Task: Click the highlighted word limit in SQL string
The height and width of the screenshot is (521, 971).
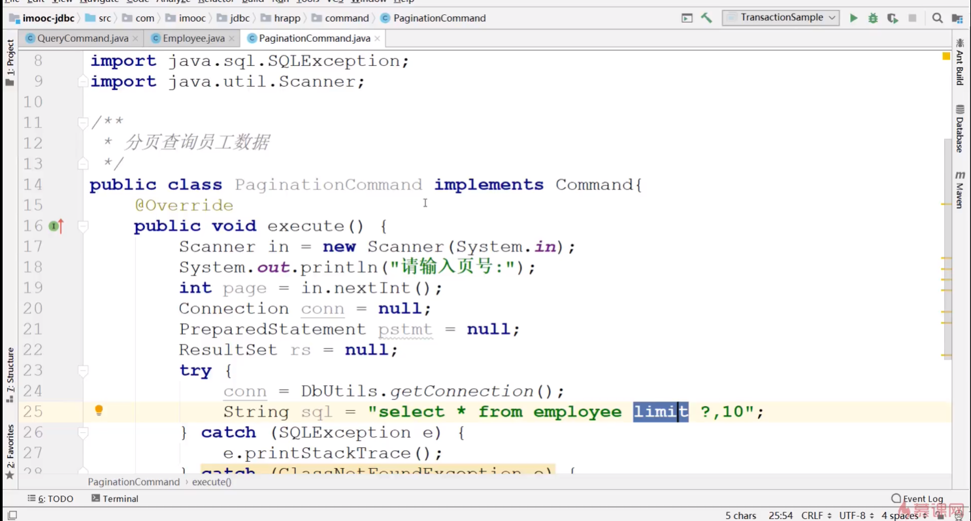Action: pos(661,412)
